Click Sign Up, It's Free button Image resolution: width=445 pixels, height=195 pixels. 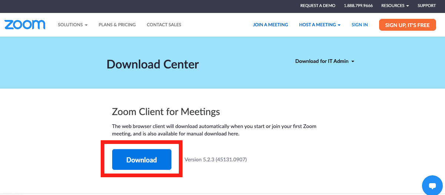pyautogui.click(x=407, y=25)
